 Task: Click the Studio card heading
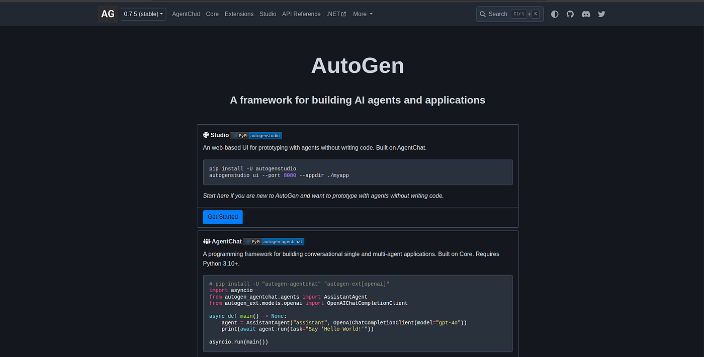[220, 135]
